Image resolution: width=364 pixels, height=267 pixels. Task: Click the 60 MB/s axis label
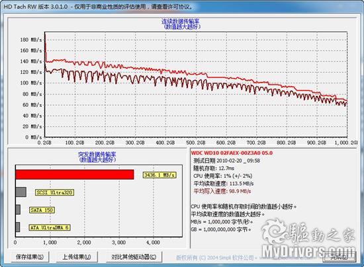32,105
